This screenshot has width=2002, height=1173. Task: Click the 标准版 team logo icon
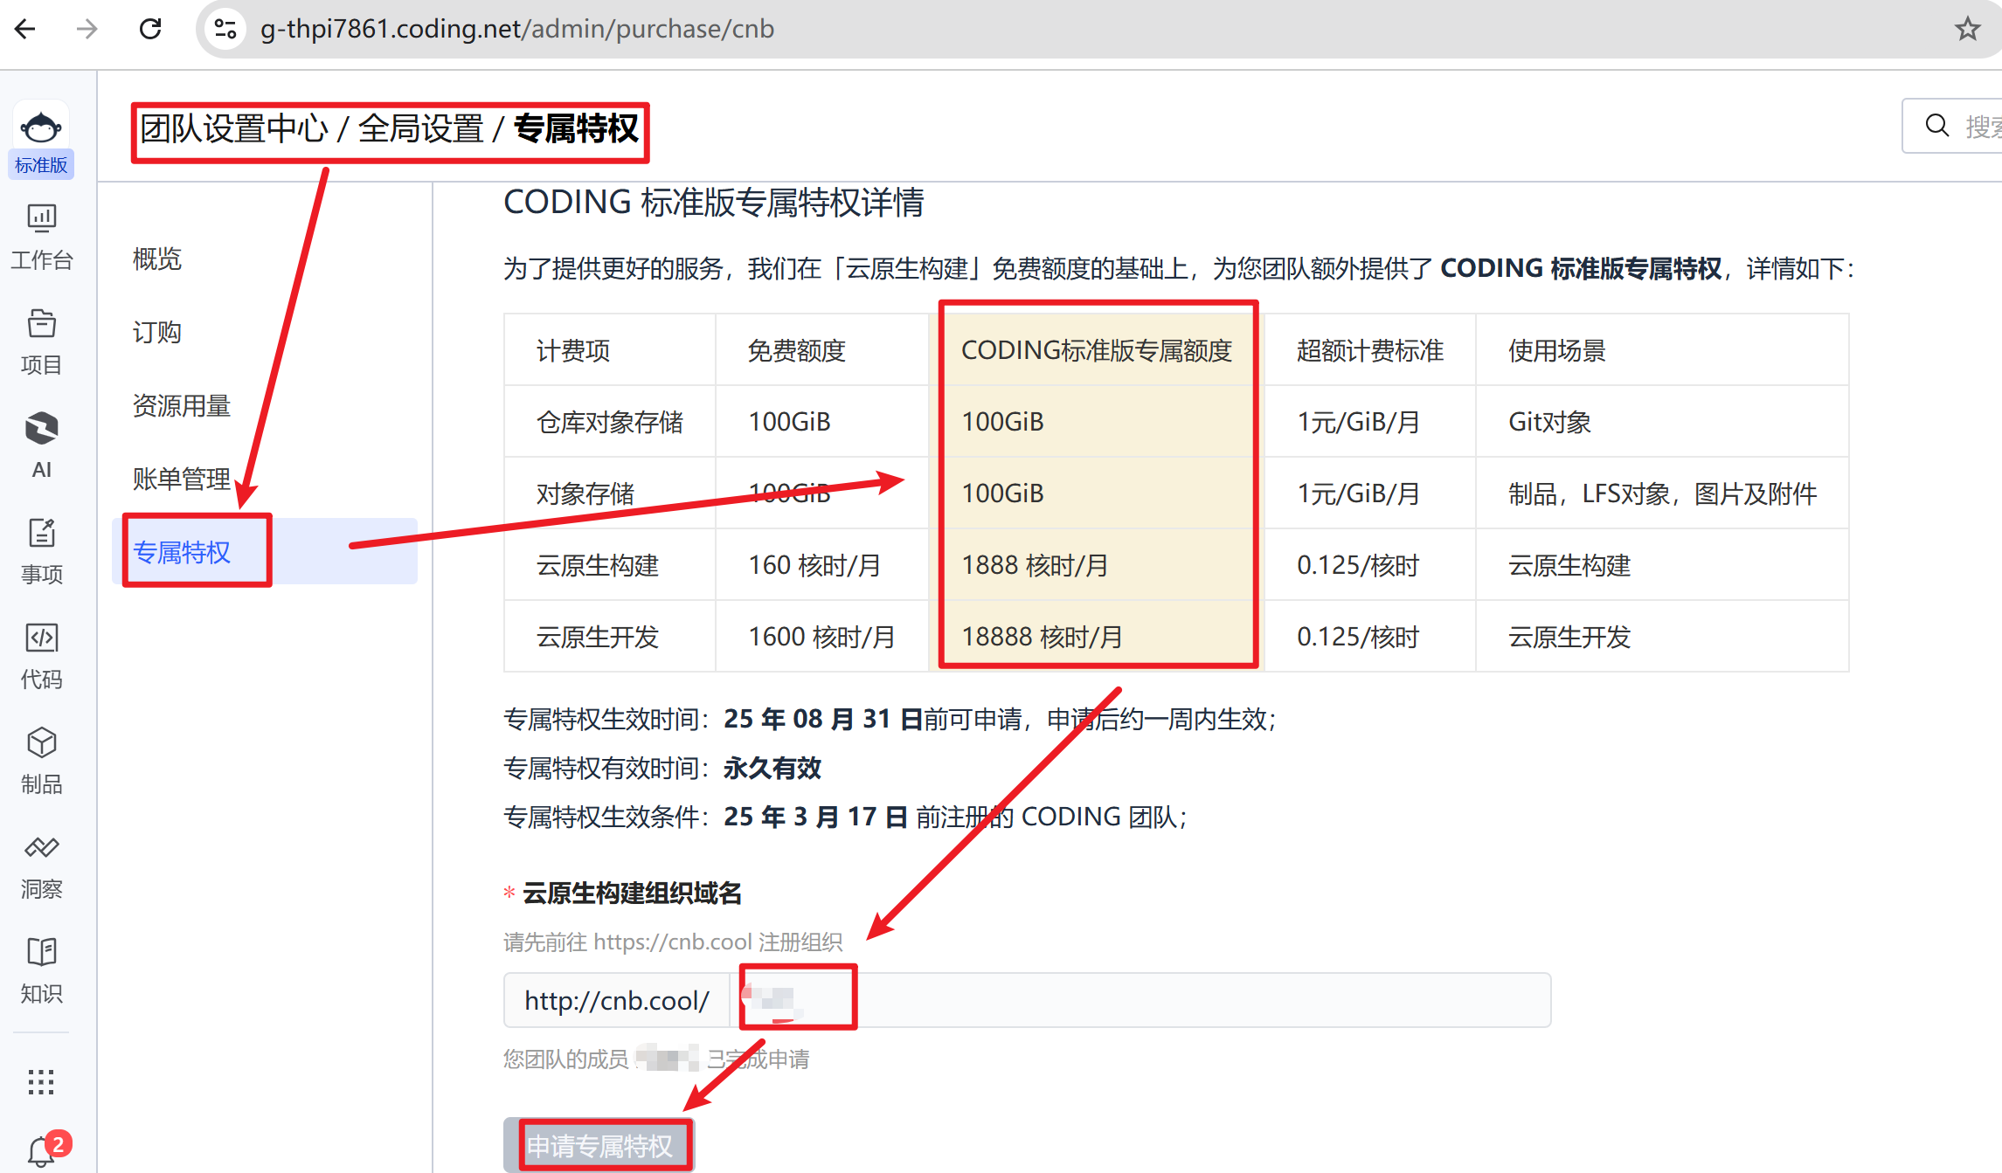(41, 125)
